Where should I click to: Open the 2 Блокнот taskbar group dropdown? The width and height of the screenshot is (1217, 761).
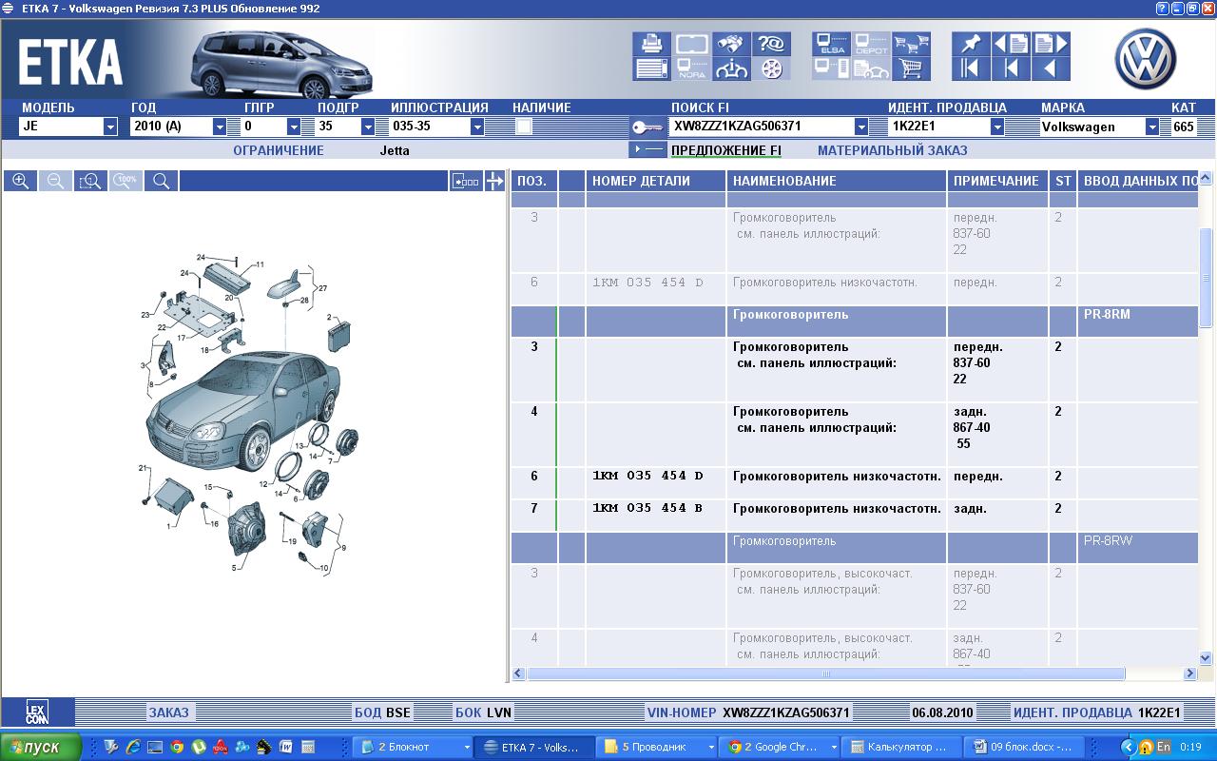click(x=466, y=748)
